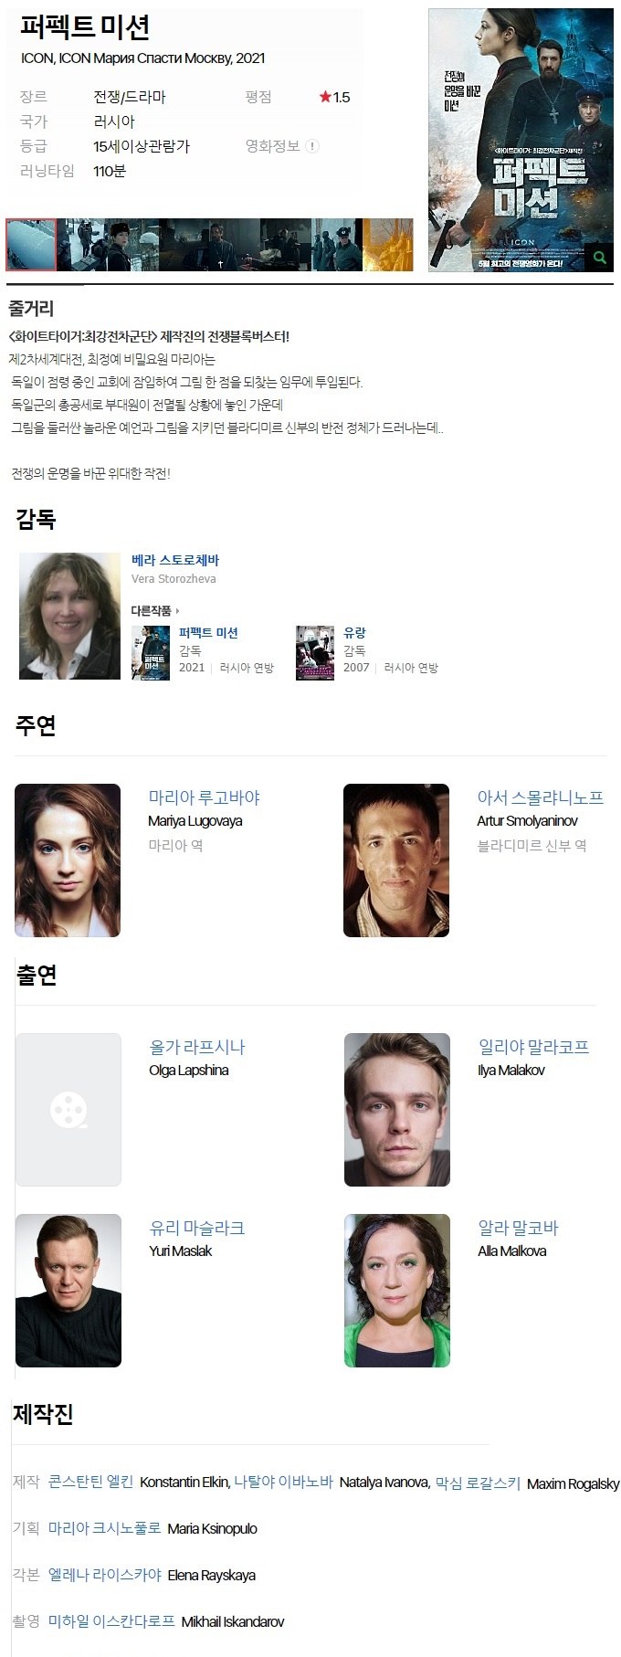Click the red star rating icon
Viewport: 621px width, 1657px height.
pyautogui.click(x=325, y=98)
